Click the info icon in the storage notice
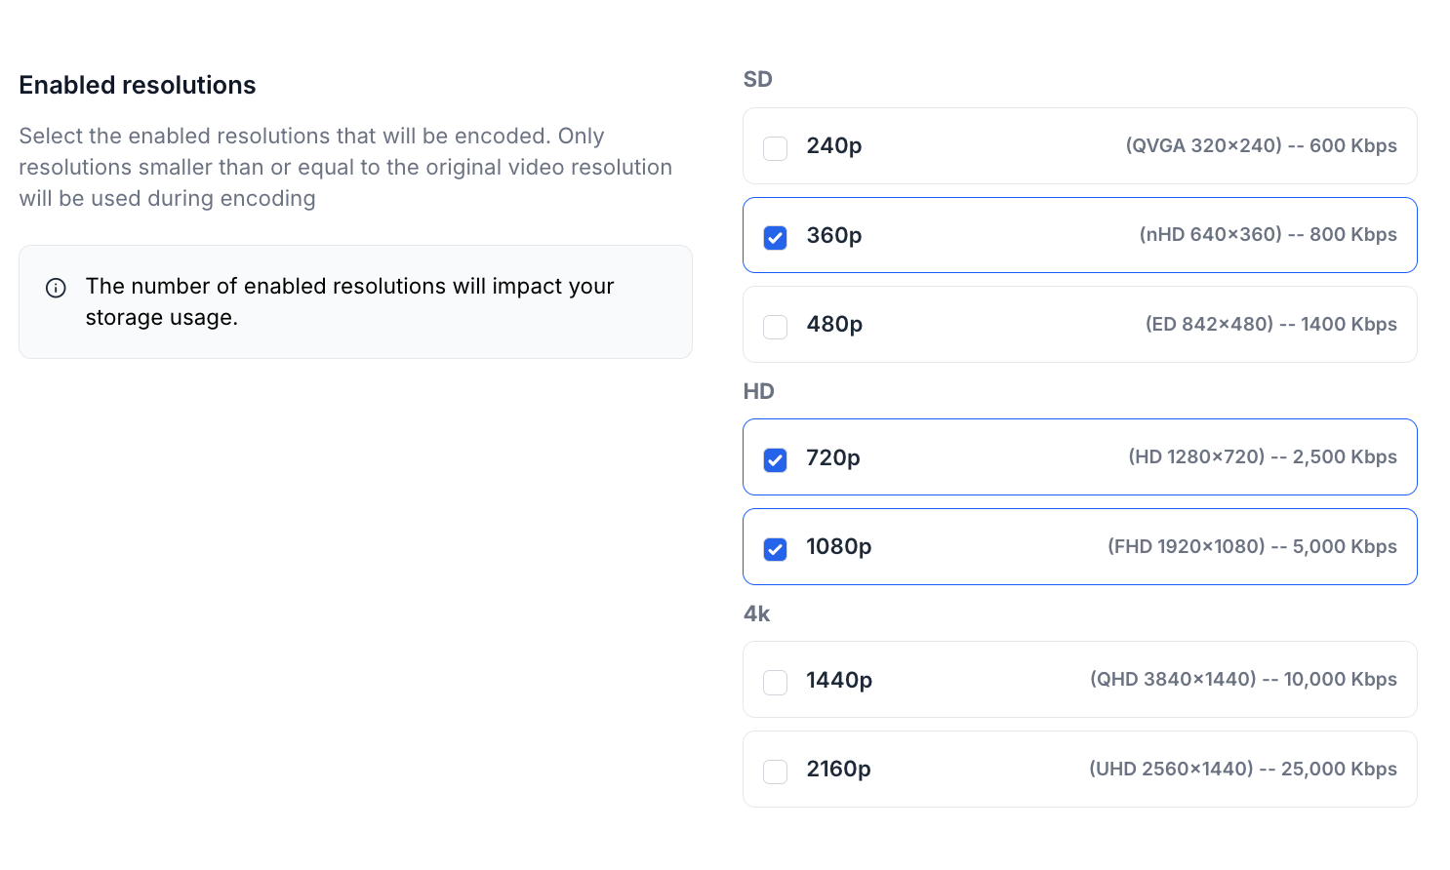 point(56,288)
